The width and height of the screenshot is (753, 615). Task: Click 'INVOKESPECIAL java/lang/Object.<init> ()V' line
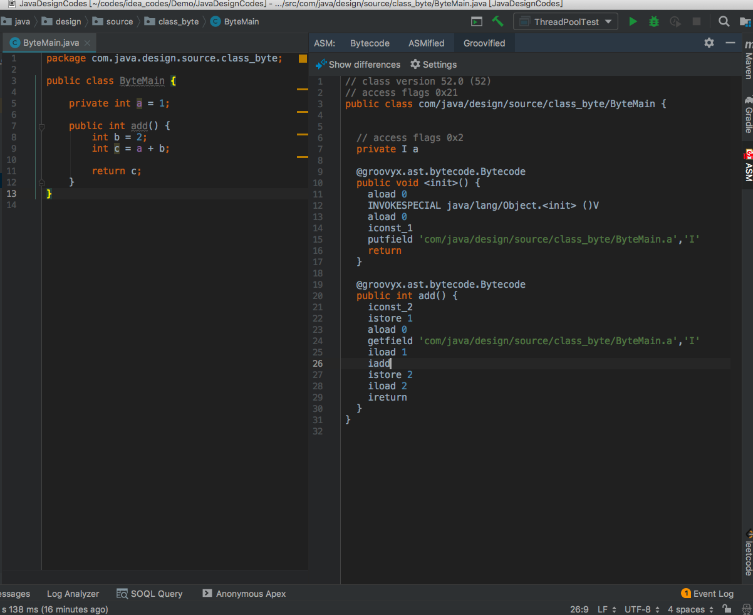coord(484,206)
